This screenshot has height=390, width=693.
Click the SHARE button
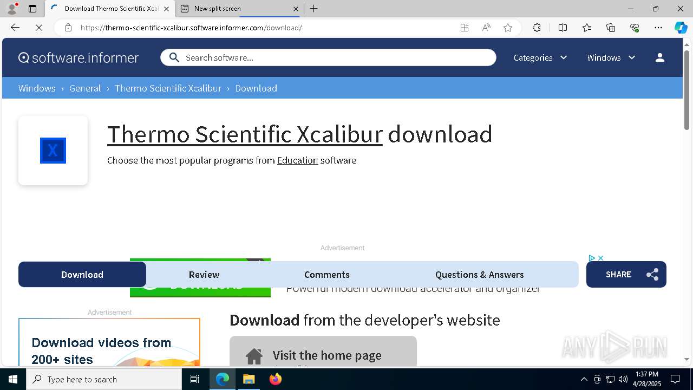click(626, 275)
